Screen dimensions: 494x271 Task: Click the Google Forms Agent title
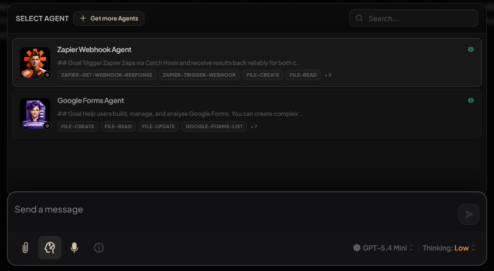(x=91, y=101)
